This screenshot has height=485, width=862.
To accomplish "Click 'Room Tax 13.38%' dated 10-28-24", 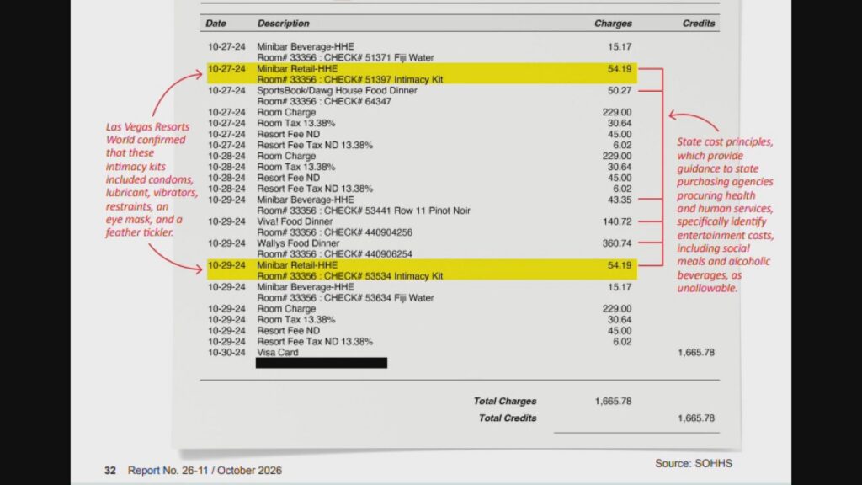I will click(x=295, y=168).
